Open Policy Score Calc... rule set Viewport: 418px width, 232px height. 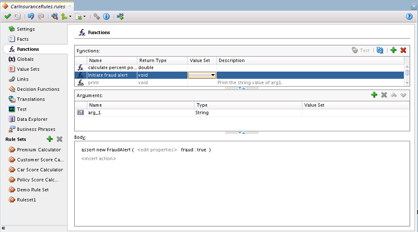(38, 180)
